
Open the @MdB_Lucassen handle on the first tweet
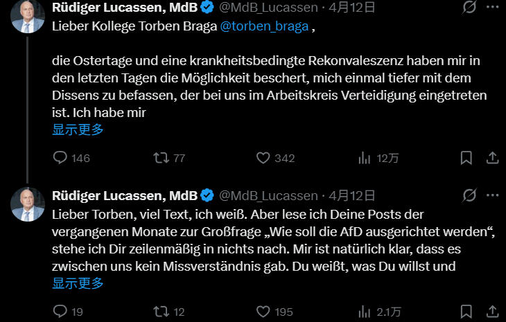point(270,8)
